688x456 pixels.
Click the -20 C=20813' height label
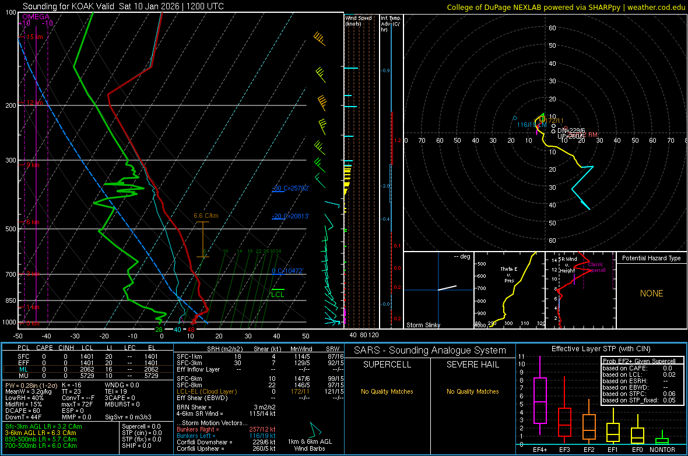point(291,216)
